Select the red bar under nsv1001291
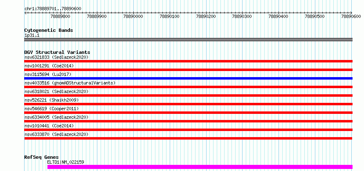The height and width of the screenshot is (171, 364). click(189, 70)
